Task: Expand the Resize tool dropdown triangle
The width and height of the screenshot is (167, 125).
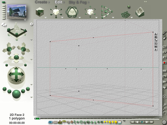Action: click(62, 17)
